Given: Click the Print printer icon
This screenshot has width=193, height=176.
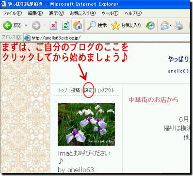Looking at the screenshot, I should click(179, 26).
